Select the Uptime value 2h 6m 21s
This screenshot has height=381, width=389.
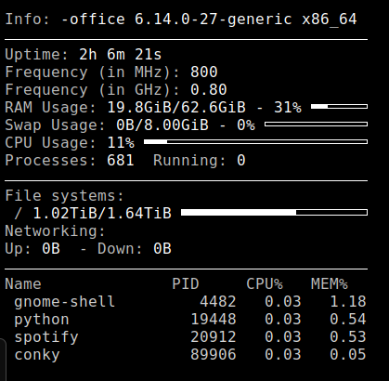tap(121, 55)
